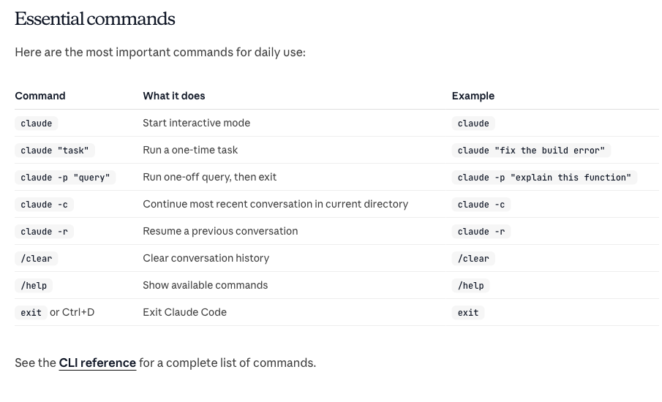The width and height of the screenshot is (662, 402).
Task: Click the /help command in Command column
Action: (x=34, y=285)
